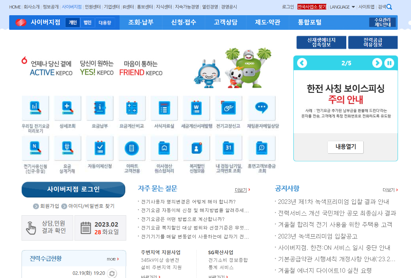
Task: Expand the voice phishing notice with 내용열기
Action: tap(345, 147)
